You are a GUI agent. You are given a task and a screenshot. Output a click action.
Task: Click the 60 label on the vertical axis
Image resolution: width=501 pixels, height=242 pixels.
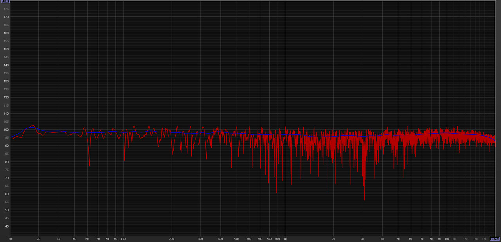7,194
